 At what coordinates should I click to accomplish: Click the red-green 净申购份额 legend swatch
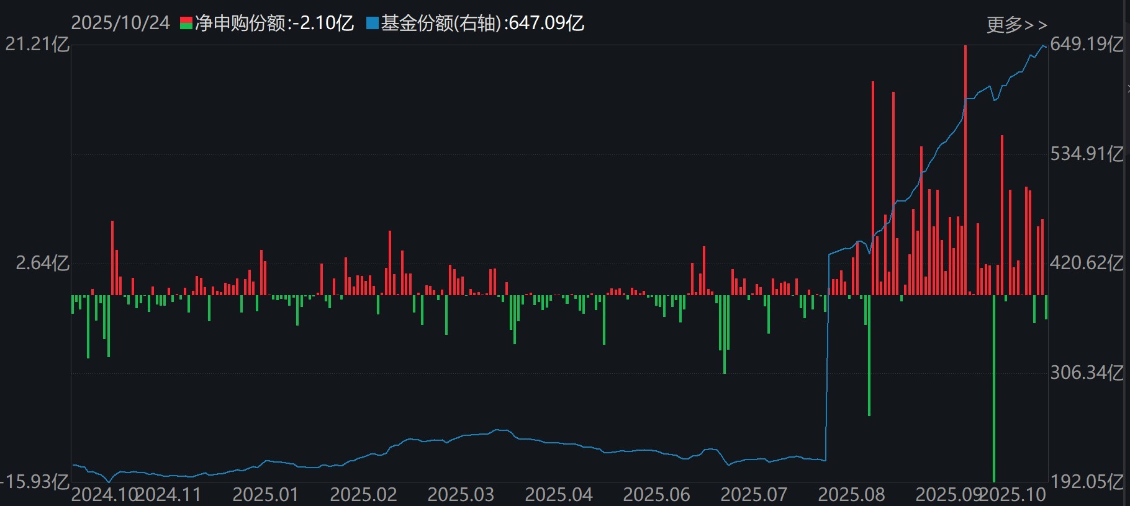tap(186, 24)
